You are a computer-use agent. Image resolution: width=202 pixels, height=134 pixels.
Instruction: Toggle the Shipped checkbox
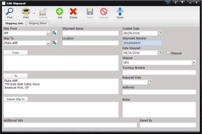tap(168, 53)
